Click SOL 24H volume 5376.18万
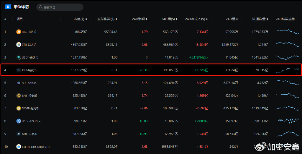This screenshot has height=154, width=302. [x=231, y=83]
